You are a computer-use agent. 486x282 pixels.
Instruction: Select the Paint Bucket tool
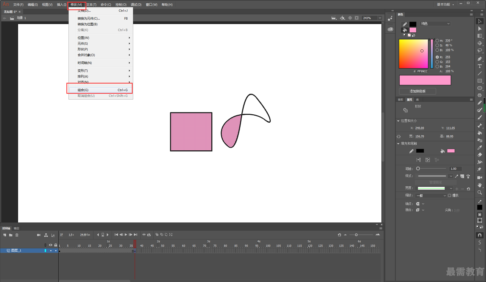click(479, 133)
